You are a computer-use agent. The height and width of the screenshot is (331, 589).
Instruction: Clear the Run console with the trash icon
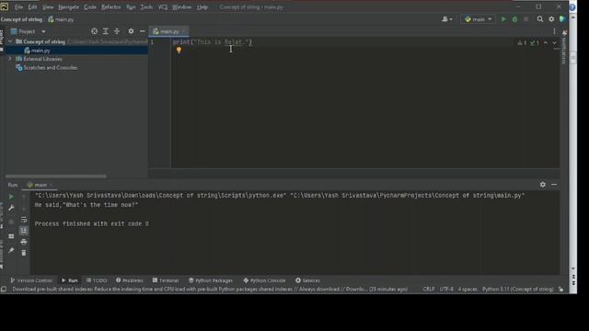(x=24, y=253)
